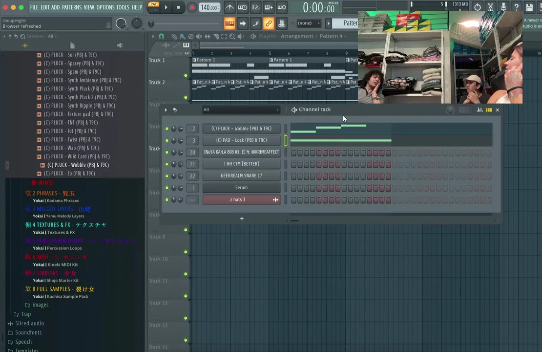Open the TOOLS menu
The image size is (542, 352).
tap(123, 7)
